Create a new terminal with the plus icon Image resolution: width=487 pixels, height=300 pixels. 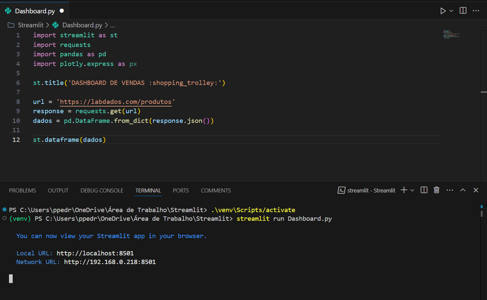(404, 190)
